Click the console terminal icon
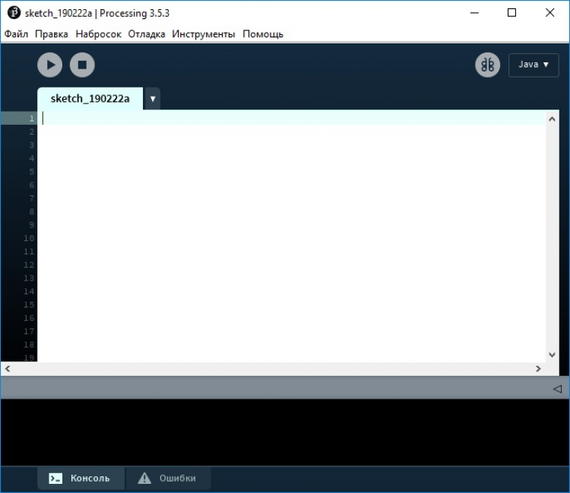570x493 pixels. [x=55, y=479]
